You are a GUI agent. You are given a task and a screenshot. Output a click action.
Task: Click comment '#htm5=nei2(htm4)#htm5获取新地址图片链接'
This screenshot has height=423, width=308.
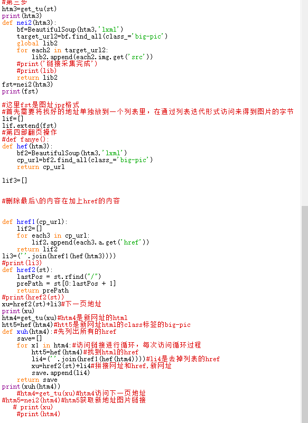(x=73, y=400)
